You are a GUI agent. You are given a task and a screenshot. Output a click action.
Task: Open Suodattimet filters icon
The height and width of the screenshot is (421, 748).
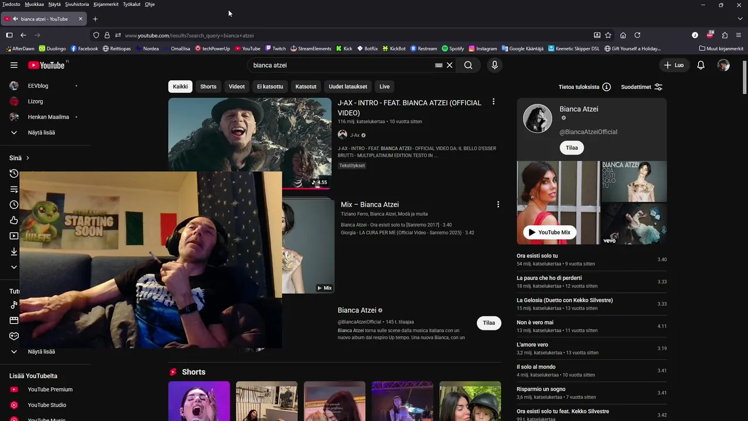pyautogui.click(x=658, y=87)
